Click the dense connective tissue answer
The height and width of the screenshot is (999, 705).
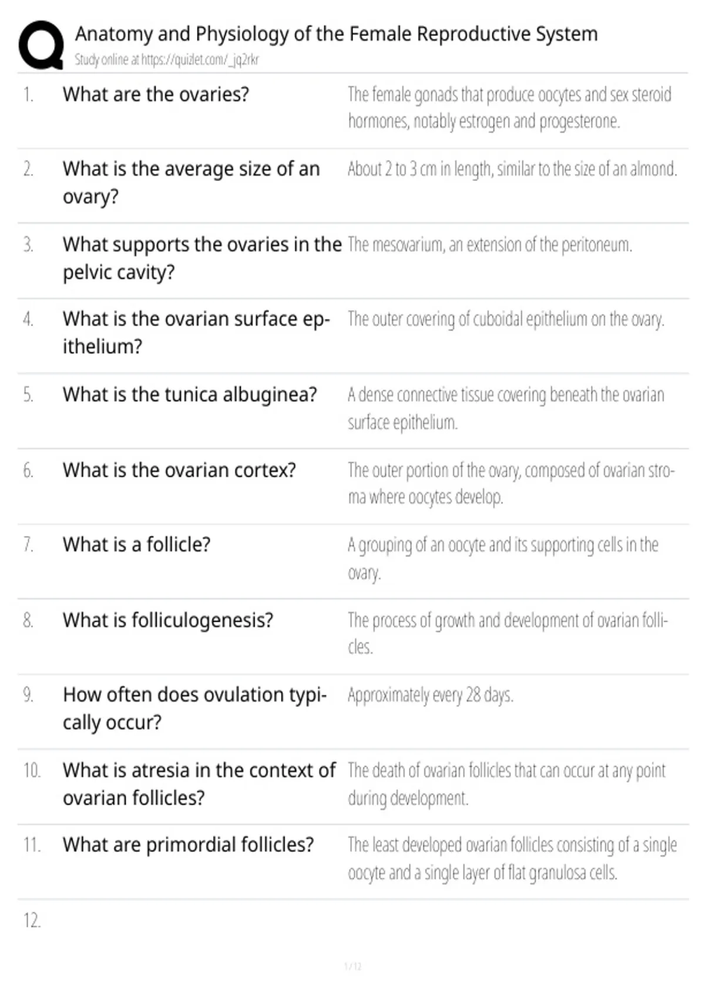click(x=506, y=408)
